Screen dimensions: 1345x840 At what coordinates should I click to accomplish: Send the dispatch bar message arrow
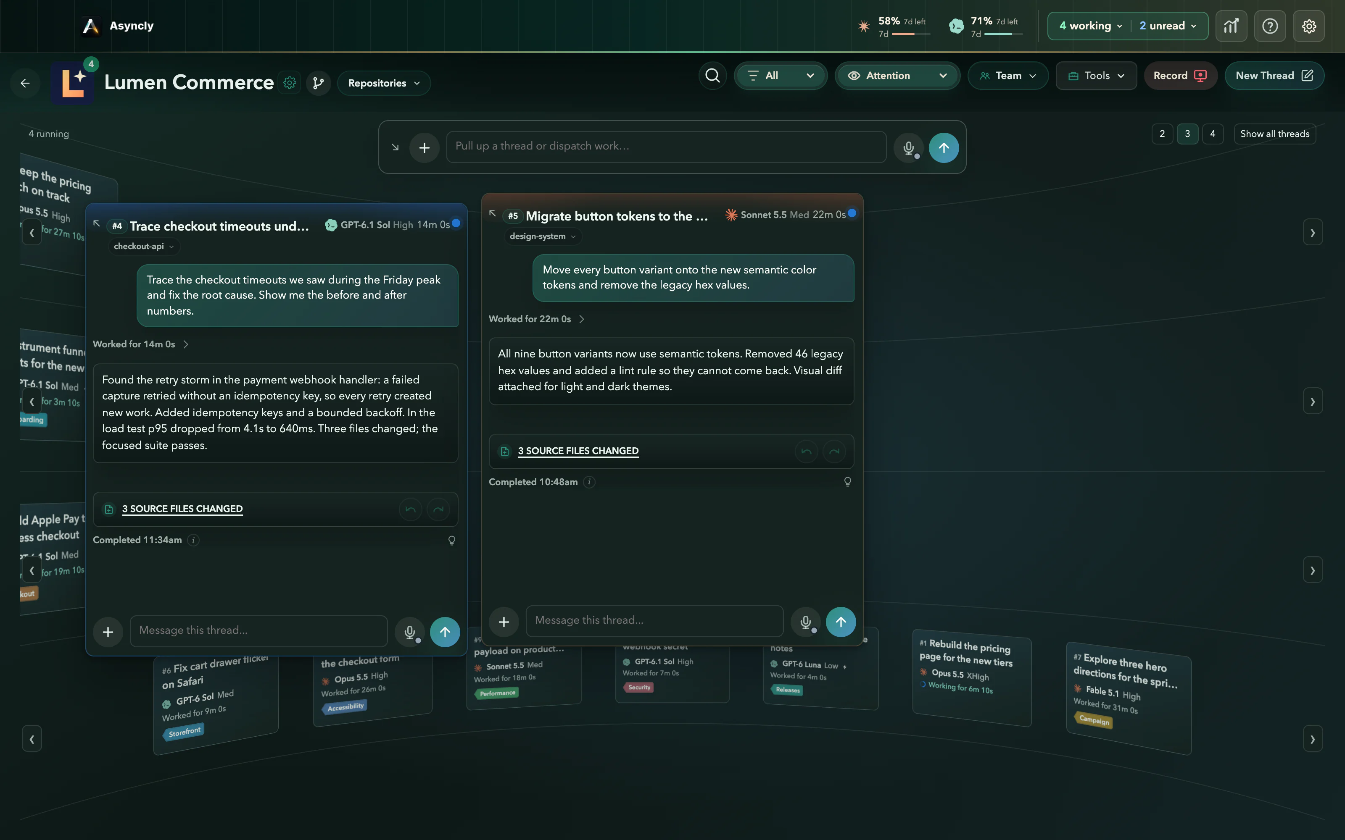click(x=944, y=148)
